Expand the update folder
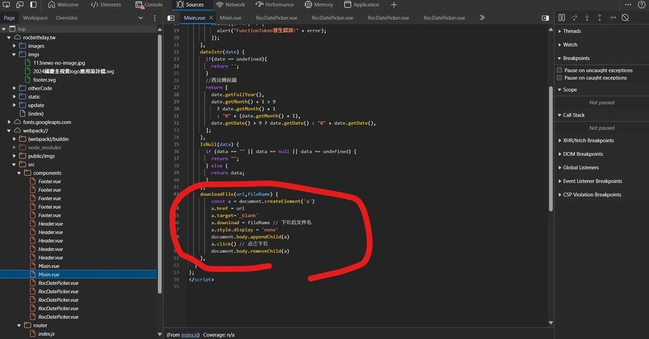The width and height of the screenshot is (649, 339). coord(14,105)
